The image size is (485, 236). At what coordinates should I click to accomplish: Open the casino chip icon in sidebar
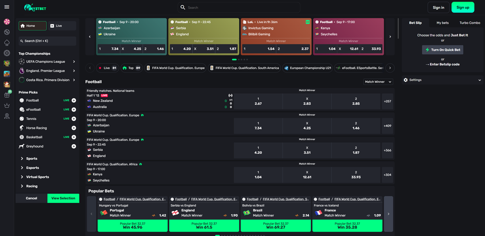coord(7,53)
